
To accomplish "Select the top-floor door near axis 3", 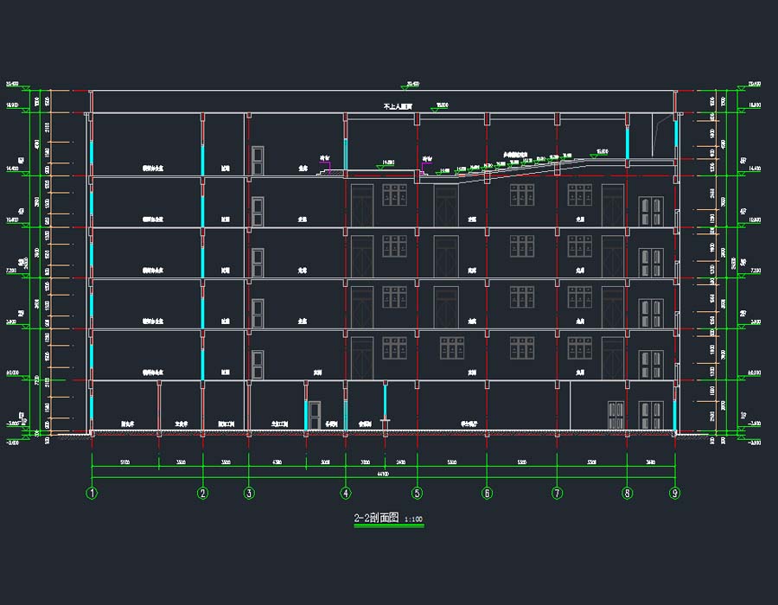I will point(257,160).
